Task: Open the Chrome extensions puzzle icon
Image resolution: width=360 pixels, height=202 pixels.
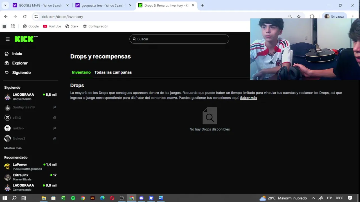Action: tap(312, 17)
